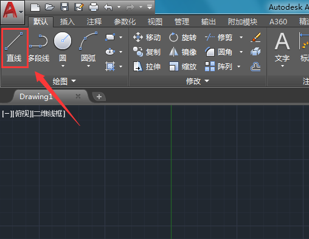
Task: Switch to the Output (输出) ribbon tab
Action: [x=209, y=21]
